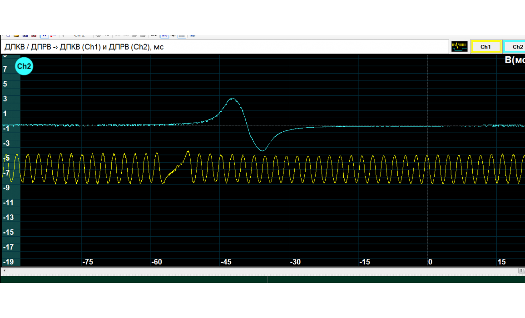Viewport: 525px width, 318px height.
Task: Click the positive peak of cyan Ch2 waveform
Action: [233, 99]
